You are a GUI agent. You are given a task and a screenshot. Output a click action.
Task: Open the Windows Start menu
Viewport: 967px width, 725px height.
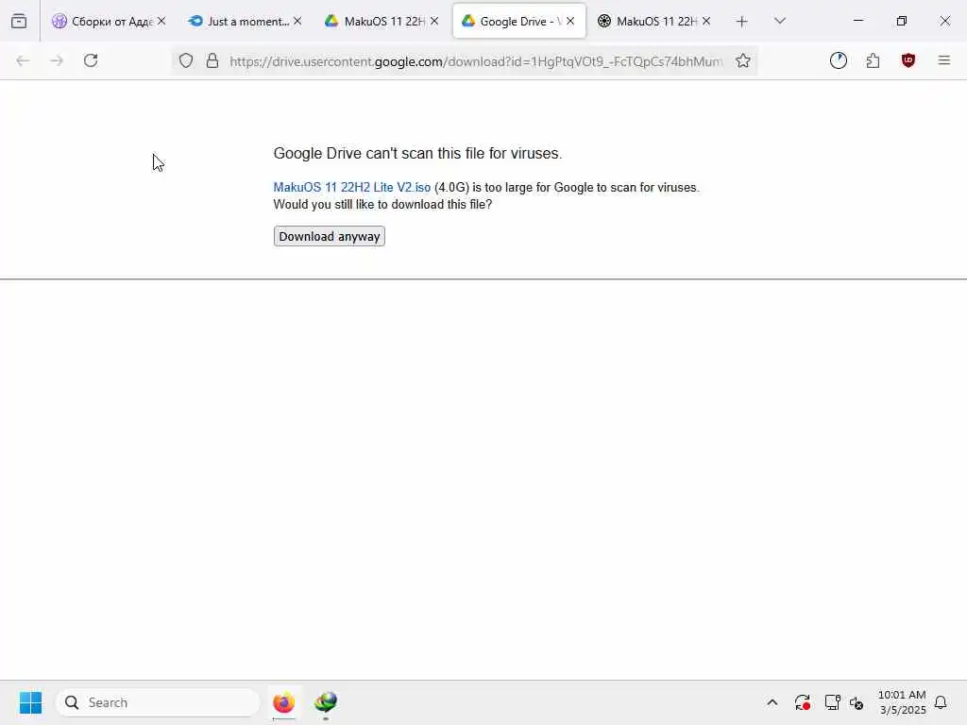coord(30,702)
